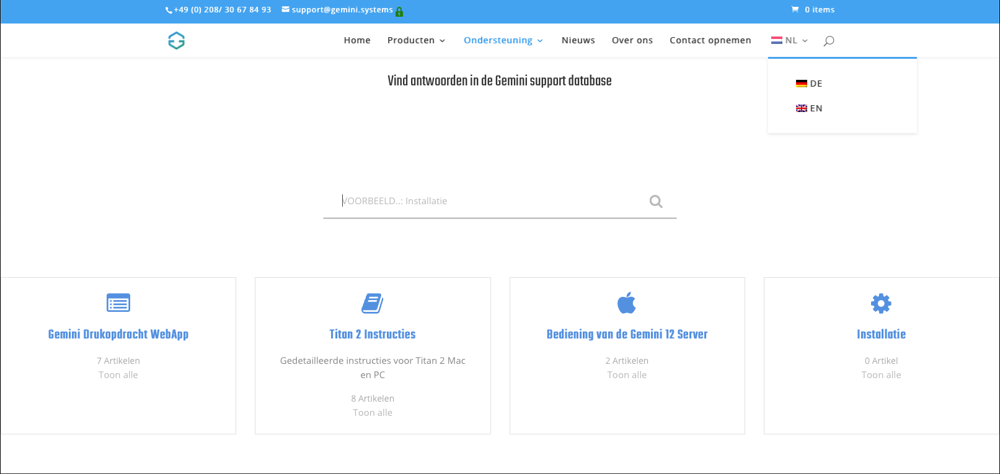Image resolution: width=1000 pixels, height=474 pixels.
Task: Expand the Ondersteuning dropdown menu
Action: point(503,41)
